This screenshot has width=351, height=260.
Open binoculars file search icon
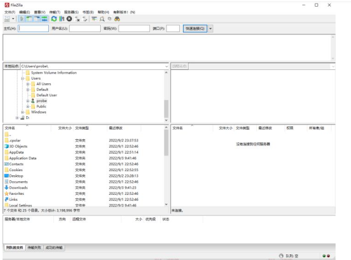tap(117, 19)
